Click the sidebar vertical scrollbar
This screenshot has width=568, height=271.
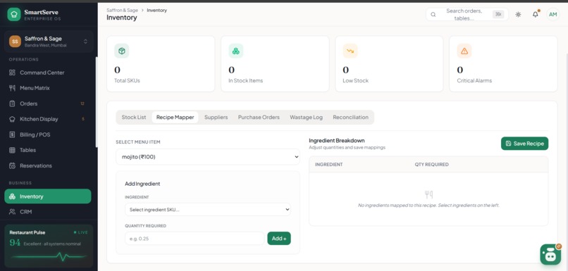tap(96, 102)
